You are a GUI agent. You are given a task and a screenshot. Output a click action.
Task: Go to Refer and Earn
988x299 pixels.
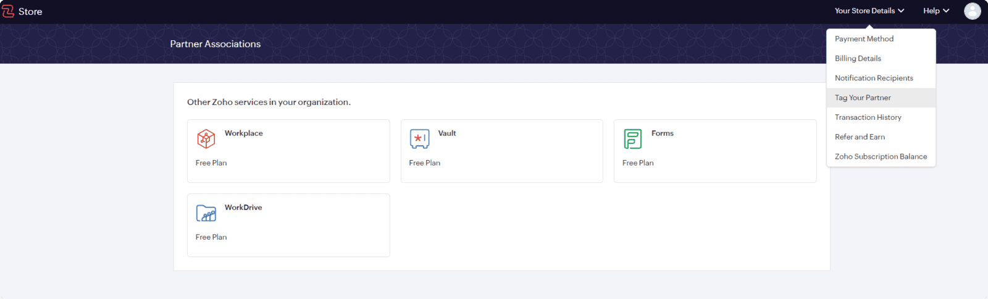coord(881,137)
